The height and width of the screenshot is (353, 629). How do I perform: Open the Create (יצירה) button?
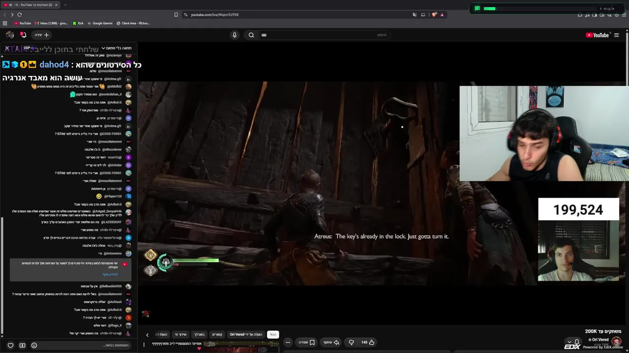click(x=42, y=35)
